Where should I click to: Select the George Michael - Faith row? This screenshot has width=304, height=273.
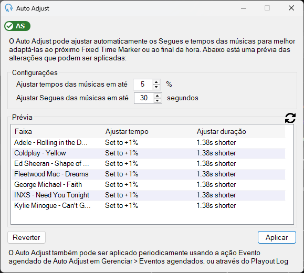(x=148, y=184)
